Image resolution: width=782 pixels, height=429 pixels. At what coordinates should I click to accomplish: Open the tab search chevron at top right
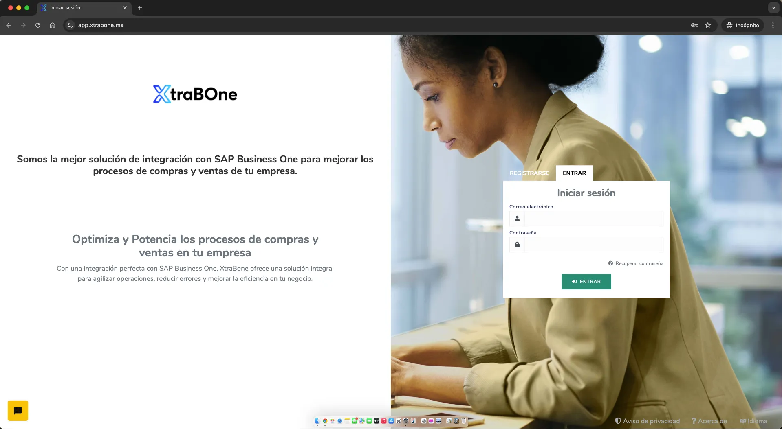(773, 8)
